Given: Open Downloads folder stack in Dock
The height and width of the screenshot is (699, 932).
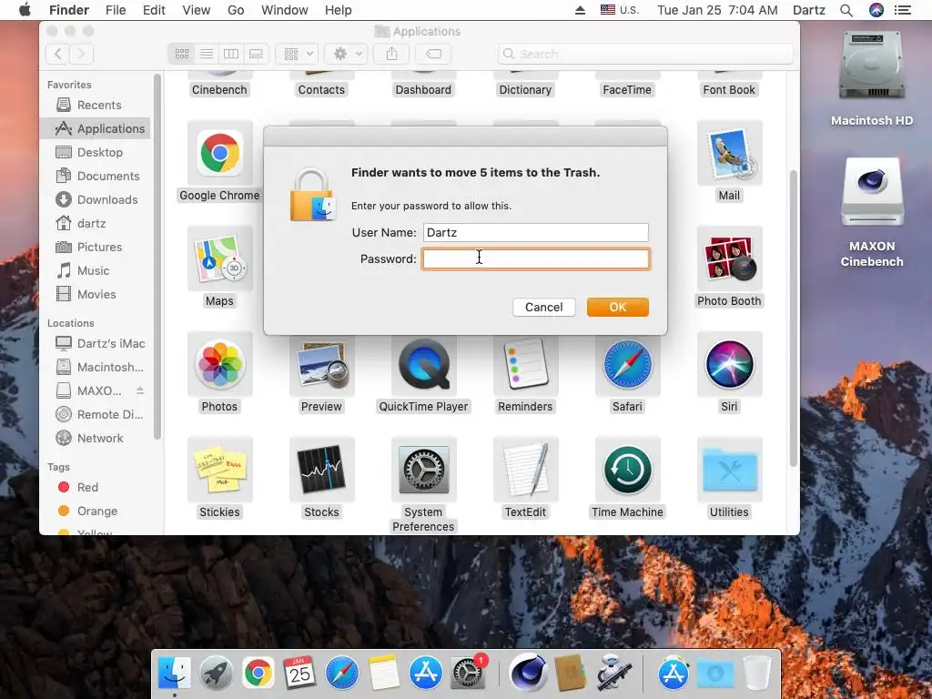Looking at the screenshot, I should (x=715, y=674).
